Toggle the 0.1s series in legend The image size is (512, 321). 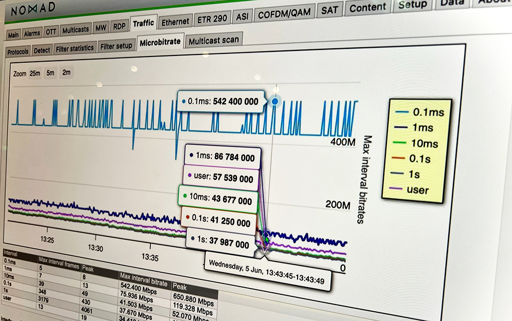[x=411, y=159]
